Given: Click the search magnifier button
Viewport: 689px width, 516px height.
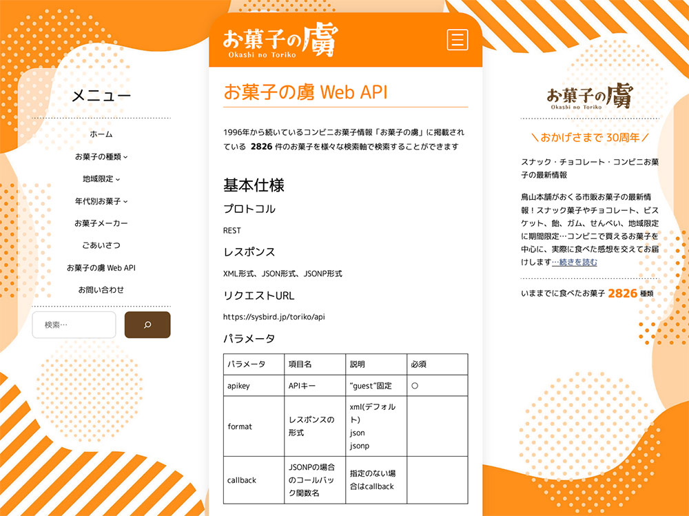Looking at the screenshot, I should click(147, 325).
